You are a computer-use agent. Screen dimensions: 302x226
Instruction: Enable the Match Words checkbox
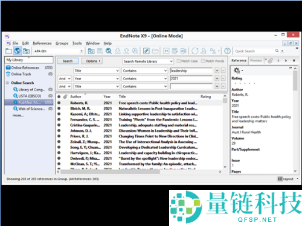tap(203, 61)
